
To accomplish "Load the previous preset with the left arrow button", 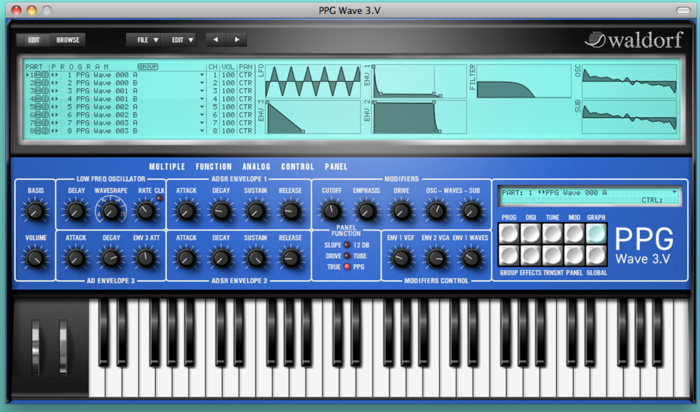I will [216, 40].
